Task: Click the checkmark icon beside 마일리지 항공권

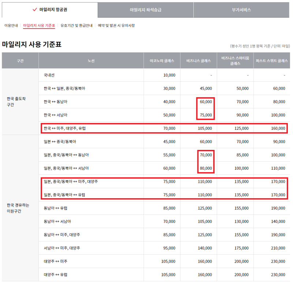Action: (x=35, y=10)
